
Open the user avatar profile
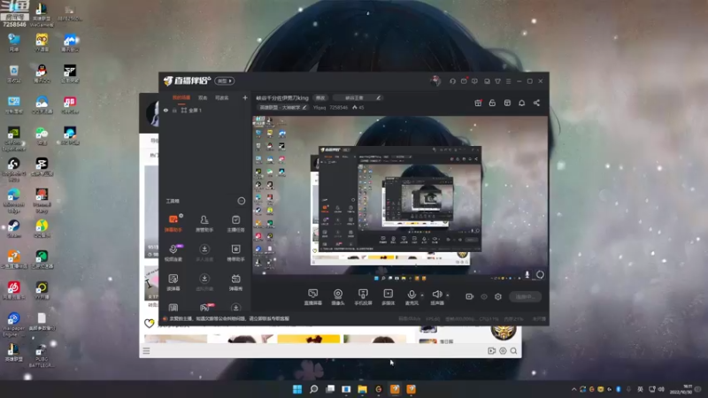tap(435, 80)
